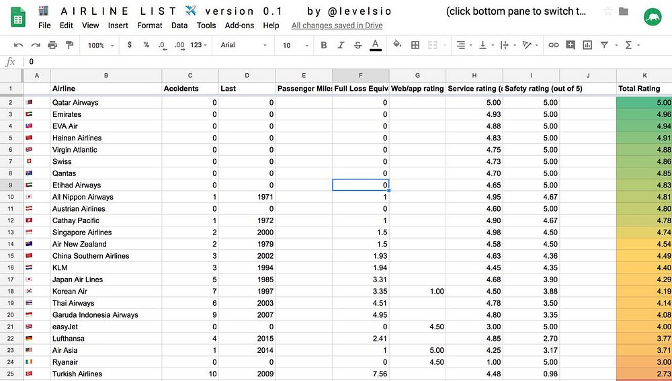The height and width of the screenshot is (381, 672).
Task: Click the Insert comment icon
Action: pos(570,44)
